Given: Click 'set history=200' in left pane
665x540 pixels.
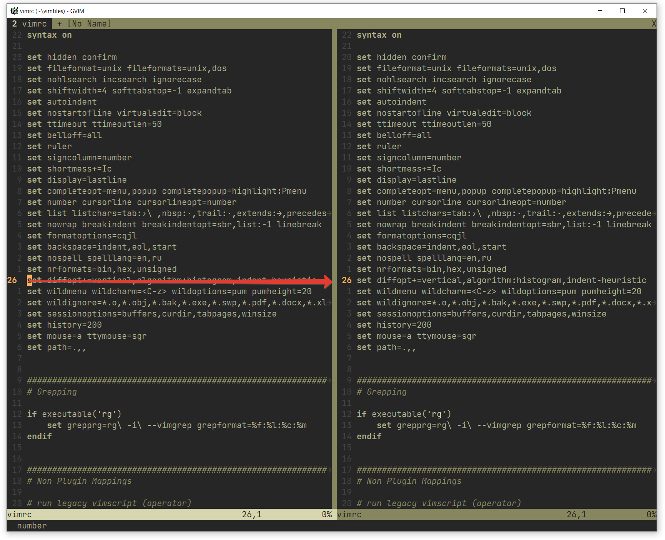Looking at the screenshot, I should (x=64, y=325).
